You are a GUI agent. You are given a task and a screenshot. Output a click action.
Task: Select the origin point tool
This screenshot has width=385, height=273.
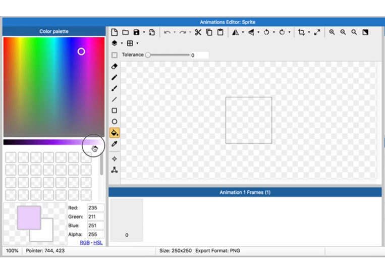click(x=115, y=159)
